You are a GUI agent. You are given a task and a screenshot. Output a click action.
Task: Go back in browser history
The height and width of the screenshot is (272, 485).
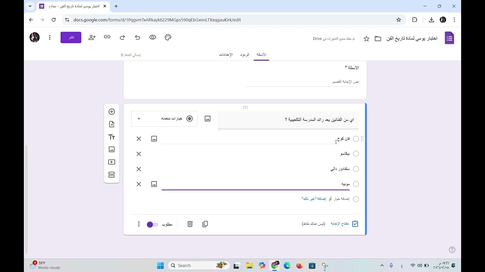[31, 20]
